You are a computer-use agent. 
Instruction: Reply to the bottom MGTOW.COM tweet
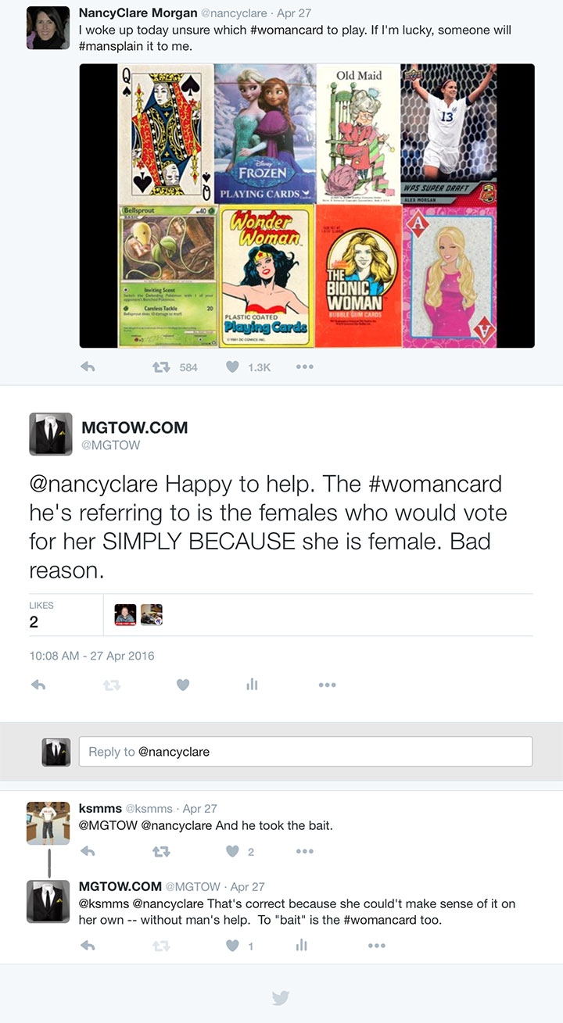[x=88, y=946]
